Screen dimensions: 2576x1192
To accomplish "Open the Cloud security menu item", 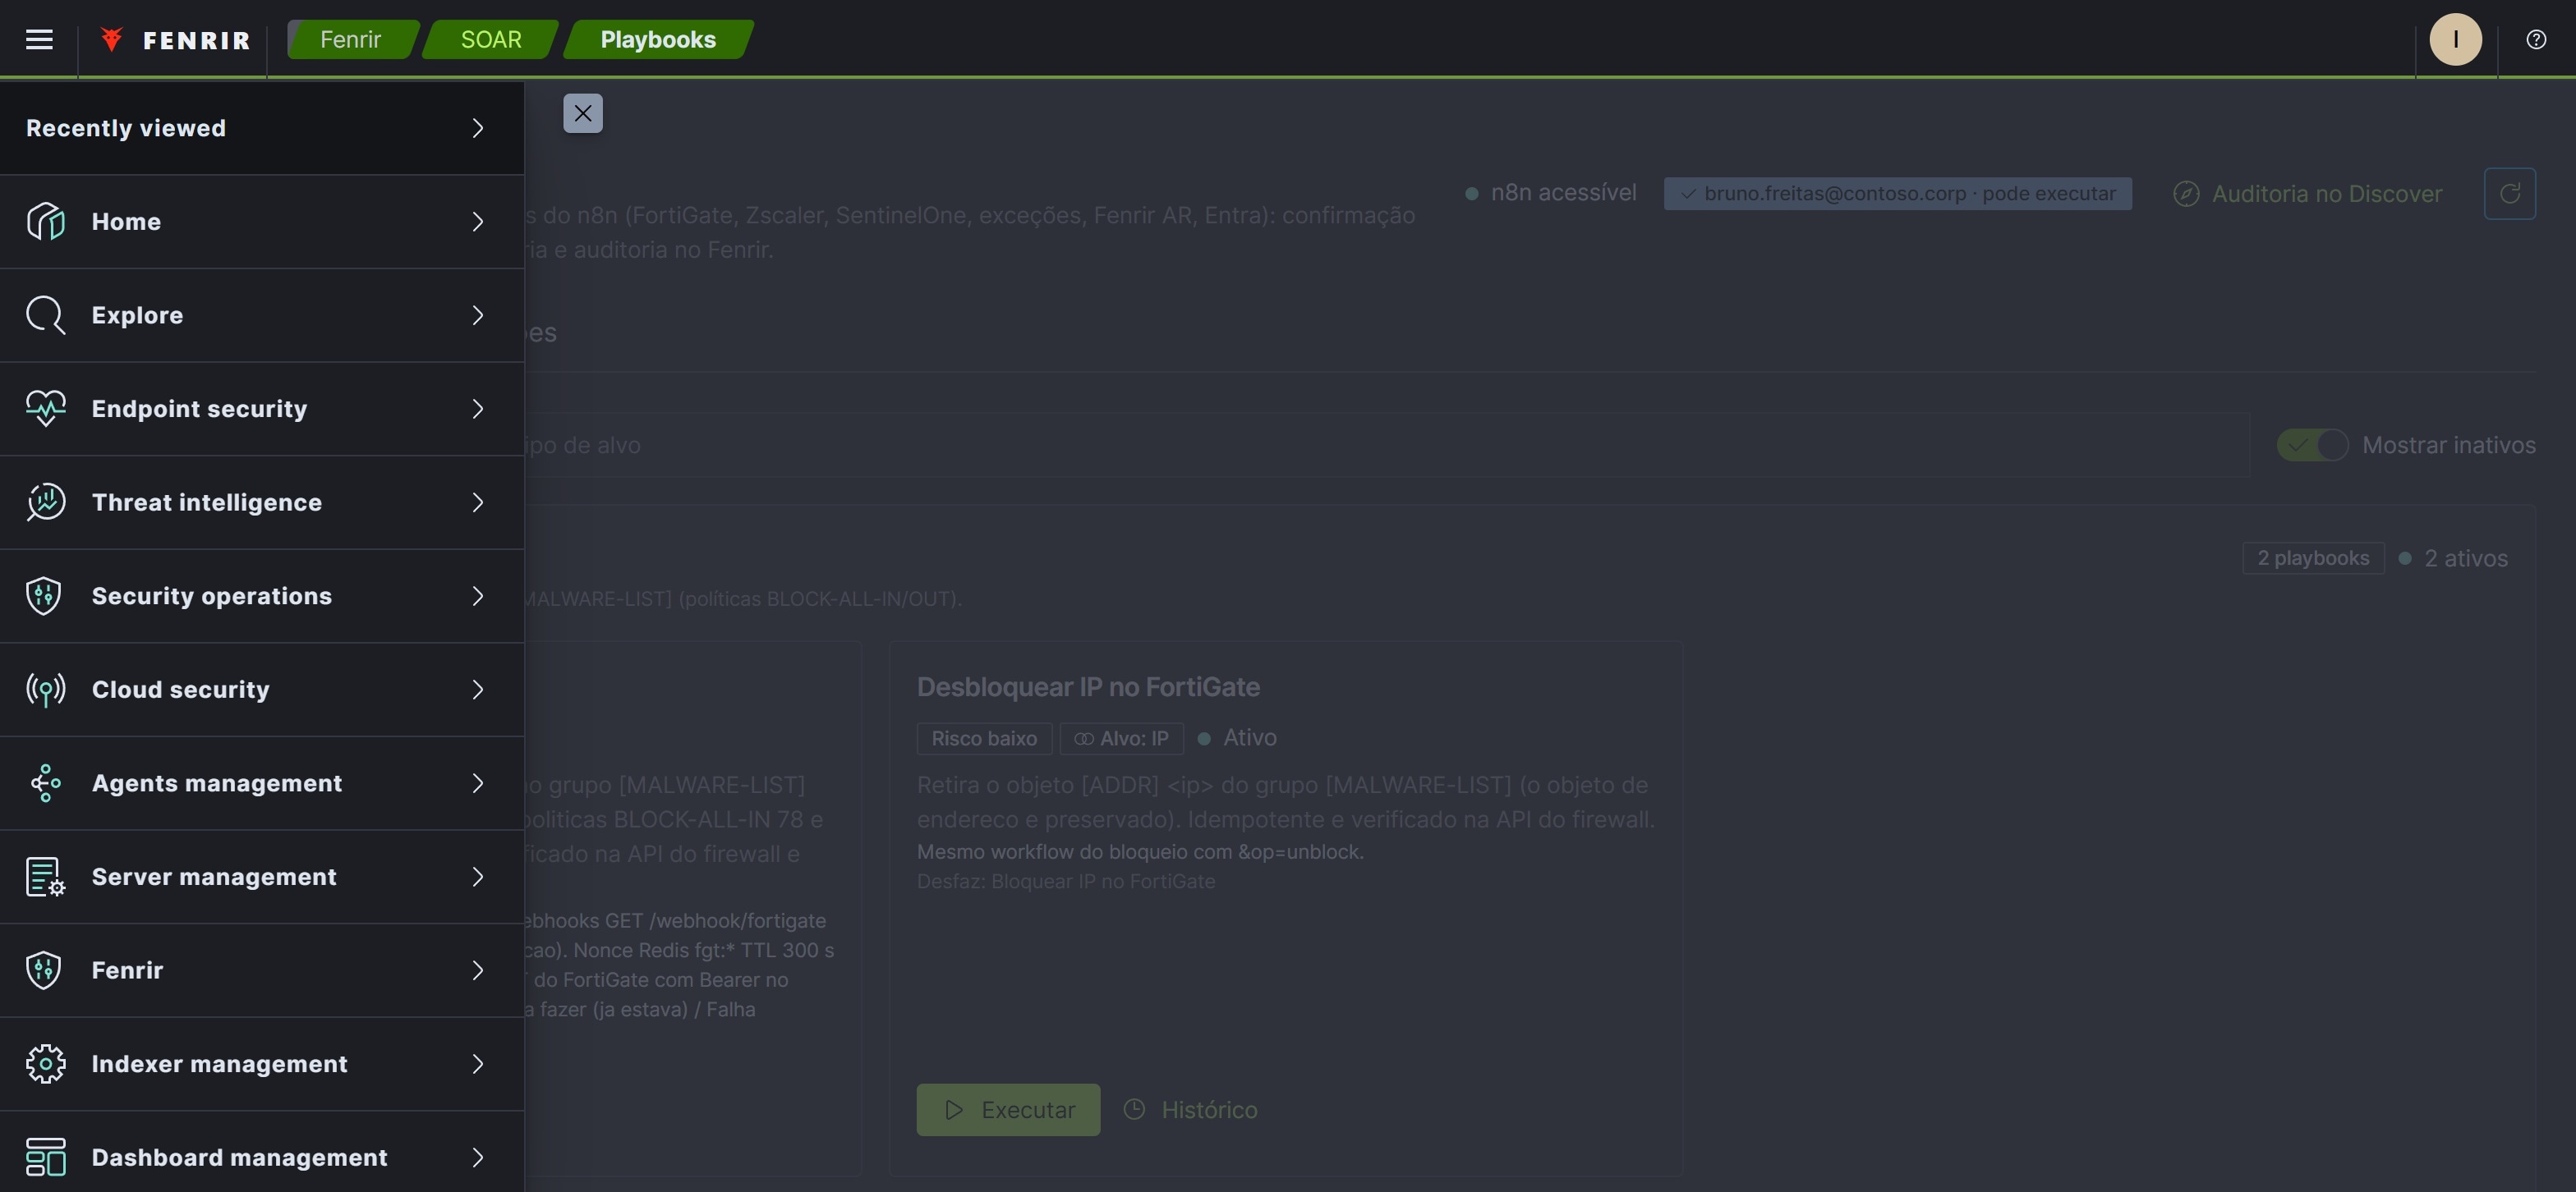I will pos(262,690).
